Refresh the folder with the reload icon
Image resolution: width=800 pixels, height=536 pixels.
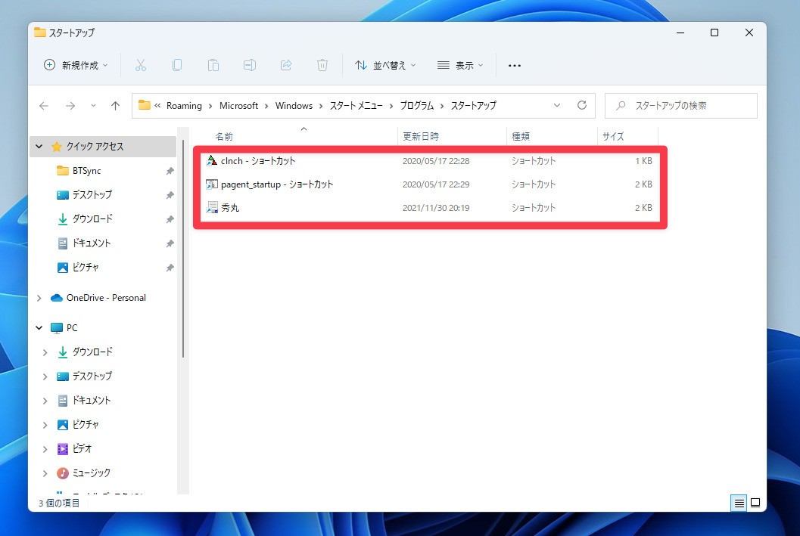[581, 106]
